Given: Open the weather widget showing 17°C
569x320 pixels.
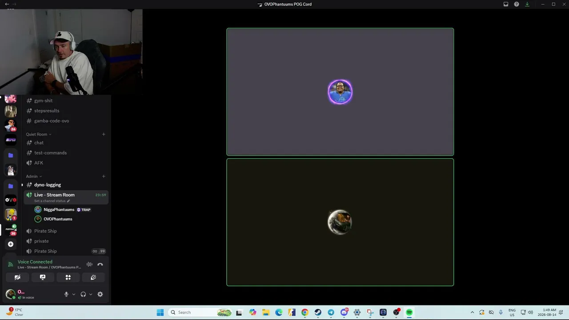Looking at the screenshot, I should click(x=14, y=312).
